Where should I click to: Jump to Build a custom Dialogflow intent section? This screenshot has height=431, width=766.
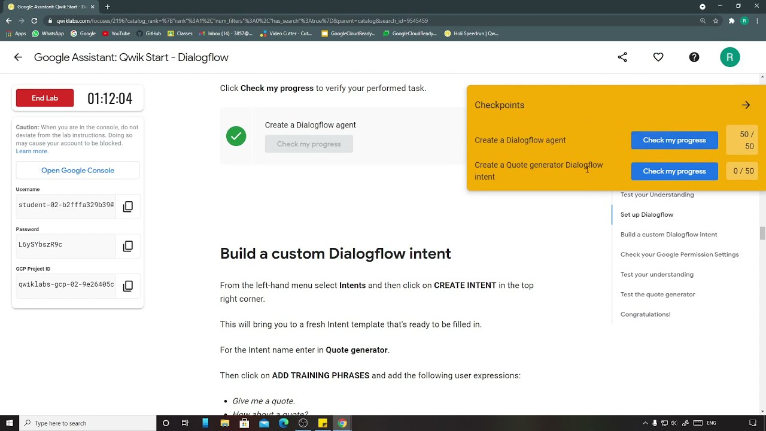tap(669, 235)
